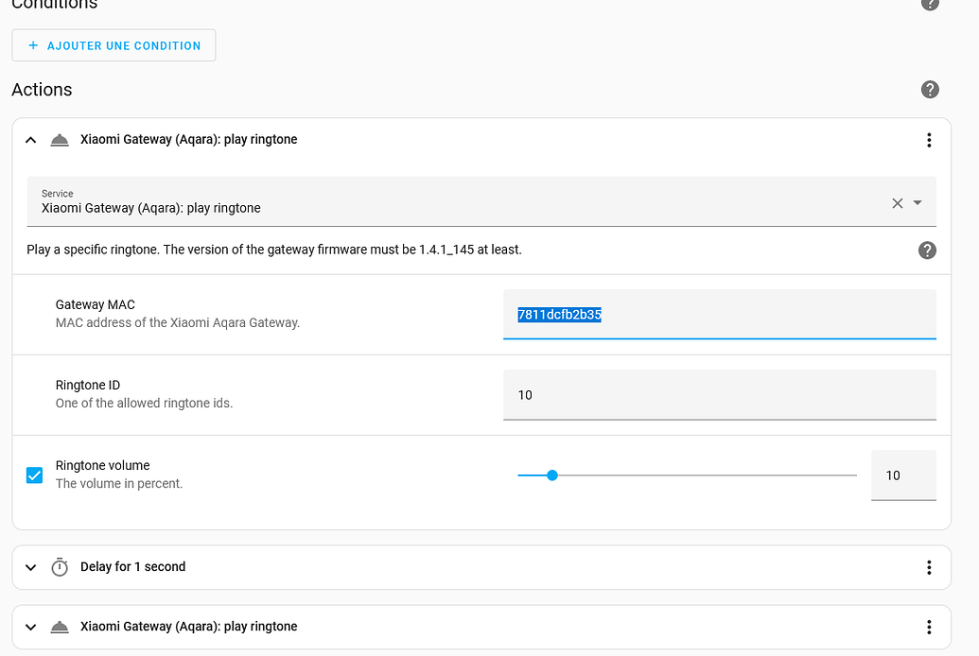Click the plus icon in Ajouter une condition
Viewport: 979px width, 656px height.
pyautogui.click(x=33, y=45)
